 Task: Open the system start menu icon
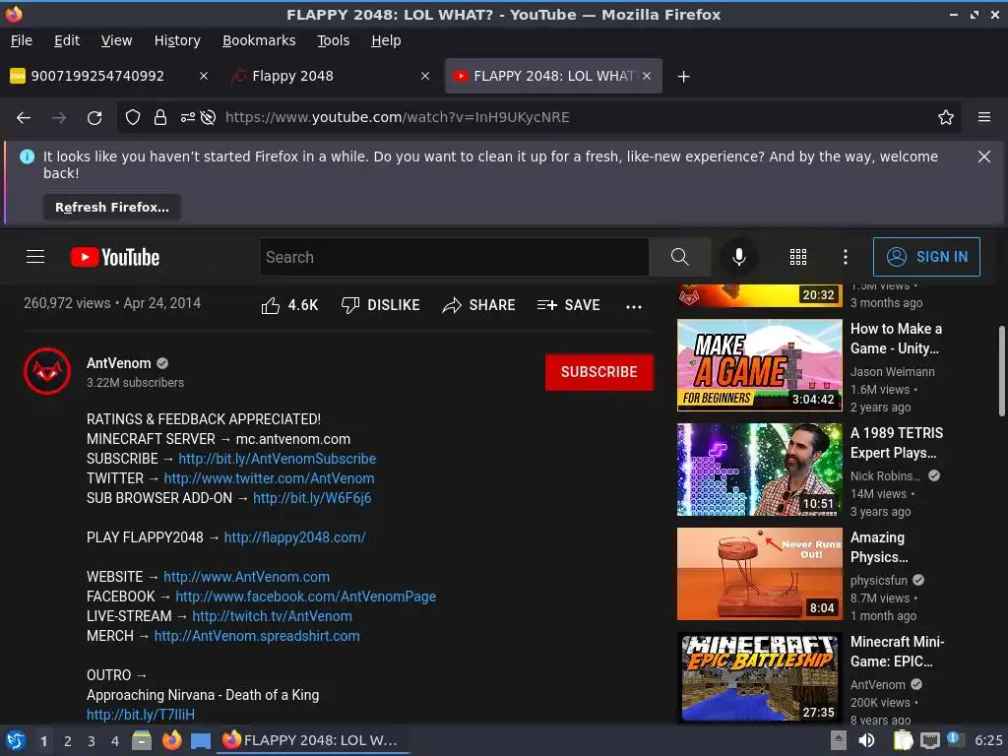click(16, 740)
